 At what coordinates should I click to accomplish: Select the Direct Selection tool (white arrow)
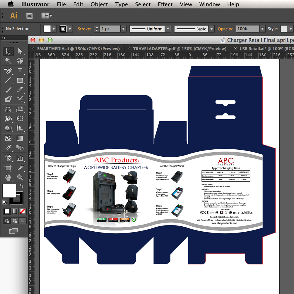click(20, 51)
